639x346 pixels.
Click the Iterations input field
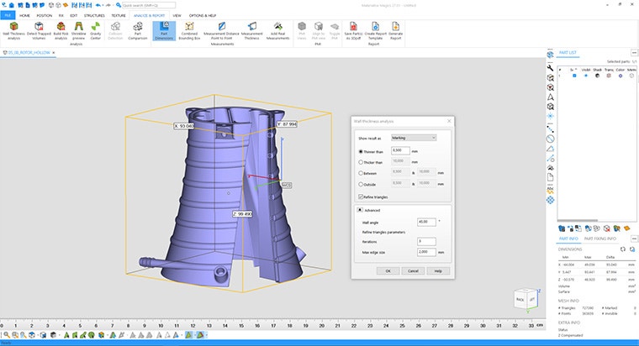(426, 241)
